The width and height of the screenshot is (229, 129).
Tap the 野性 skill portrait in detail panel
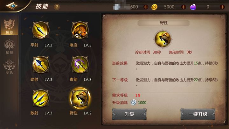[x=163, y=39]
